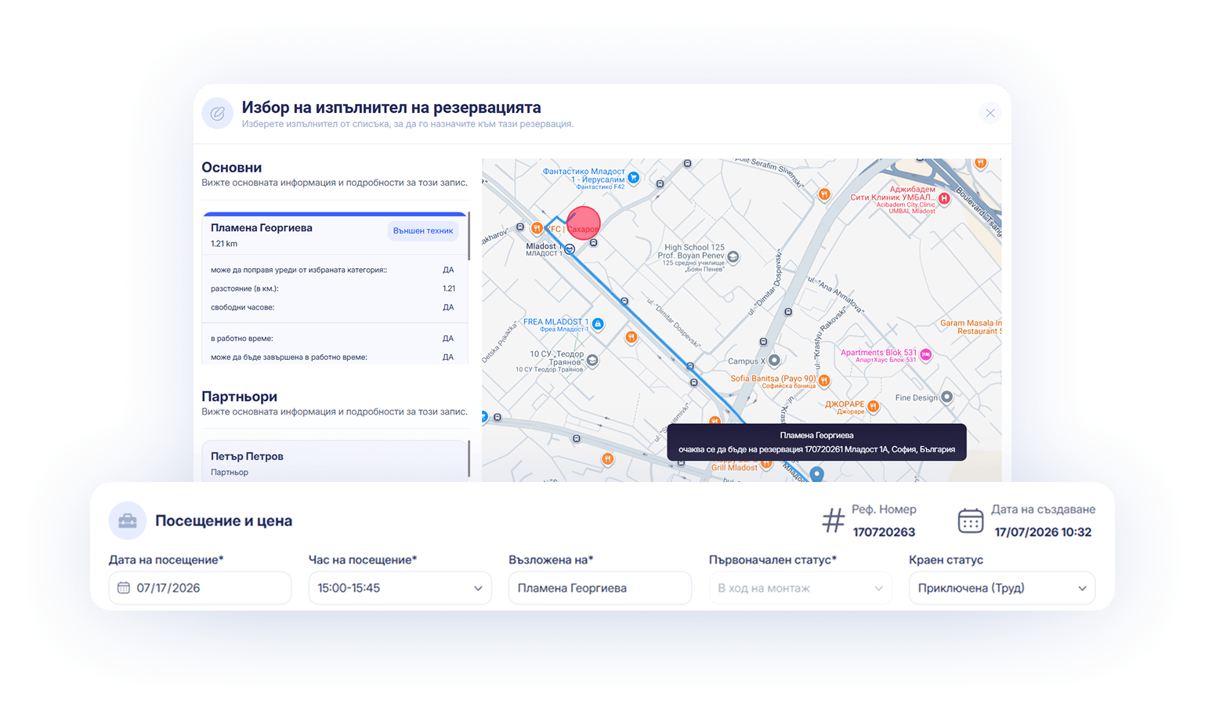This screenshot has width=1205, height=707.
Task: Click the Фантастико Младост shopping cart marker
Action: [x=634, y=178]
